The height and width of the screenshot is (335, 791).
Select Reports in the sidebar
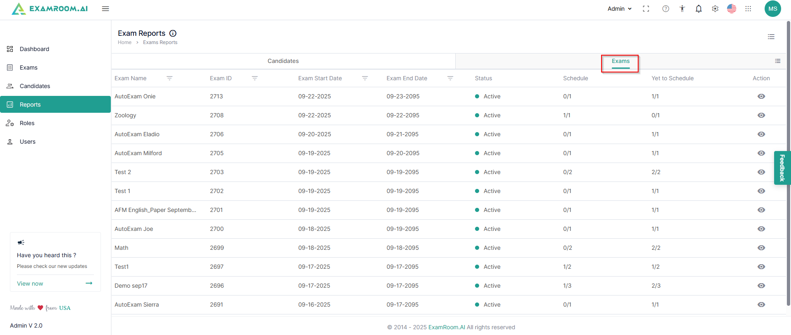pos(56,105)
